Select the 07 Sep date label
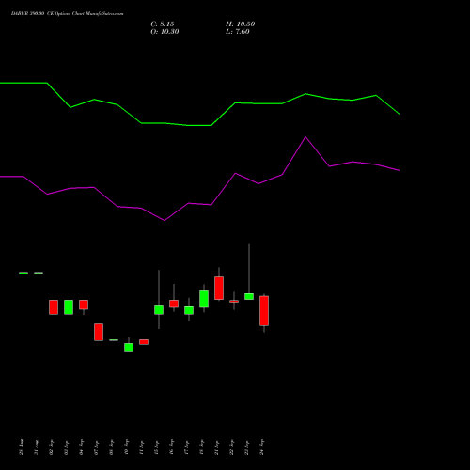 point(96,447)
